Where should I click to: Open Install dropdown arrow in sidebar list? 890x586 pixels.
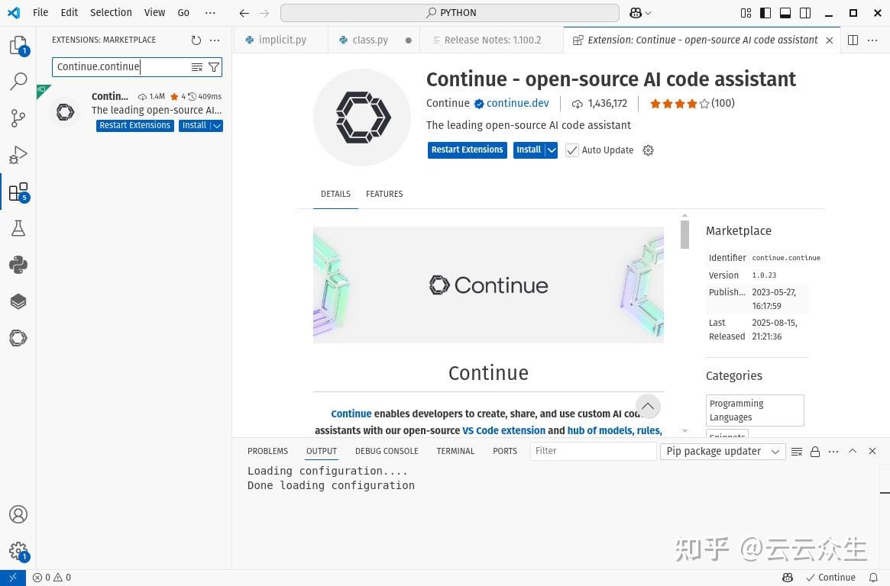pyautogui.click(x=217, y=126)
